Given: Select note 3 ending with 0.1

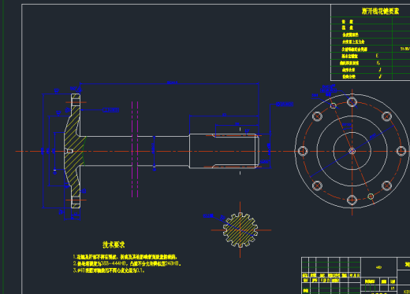Looking at the screenshot, I should pos(109,270).
